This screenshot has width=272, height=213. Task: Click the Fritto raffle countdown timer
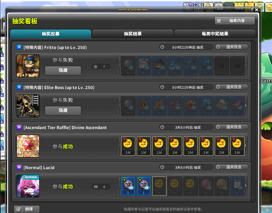tap(186, 47)
